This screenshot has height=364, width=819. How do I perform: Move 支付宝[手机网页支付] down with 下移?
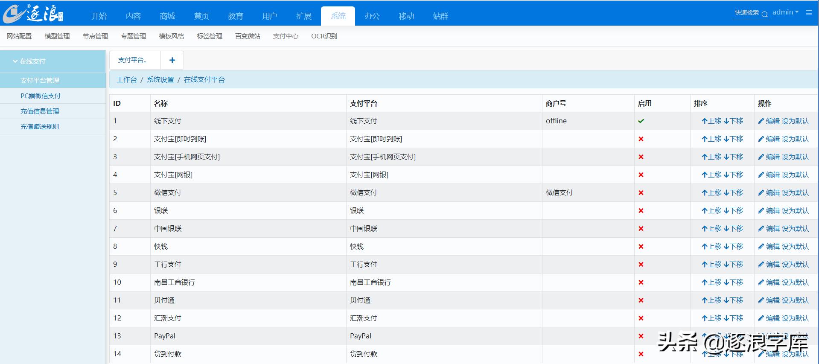coord(733,157)
